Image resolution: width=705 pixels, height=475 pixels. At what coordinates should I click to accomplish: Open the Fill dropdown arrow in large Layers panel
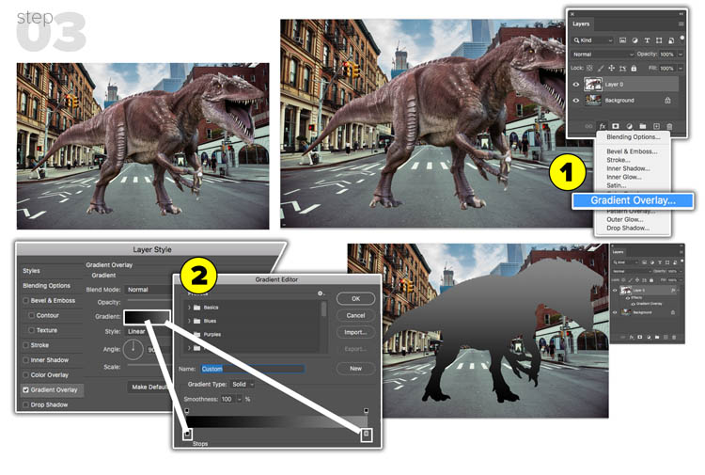click(681, 69)
